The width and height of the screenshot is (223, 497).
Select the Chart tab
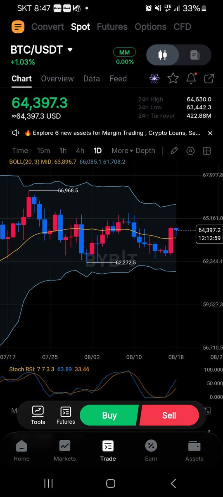(x=21, y=79)
